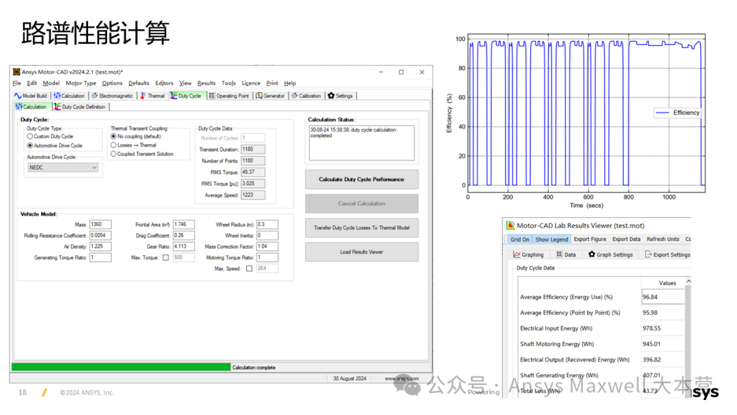Toggle Show Legend in Results Viewer
The height and width of the screenshot is (415, 737).
pyautogui.click(x=551, y=239)
